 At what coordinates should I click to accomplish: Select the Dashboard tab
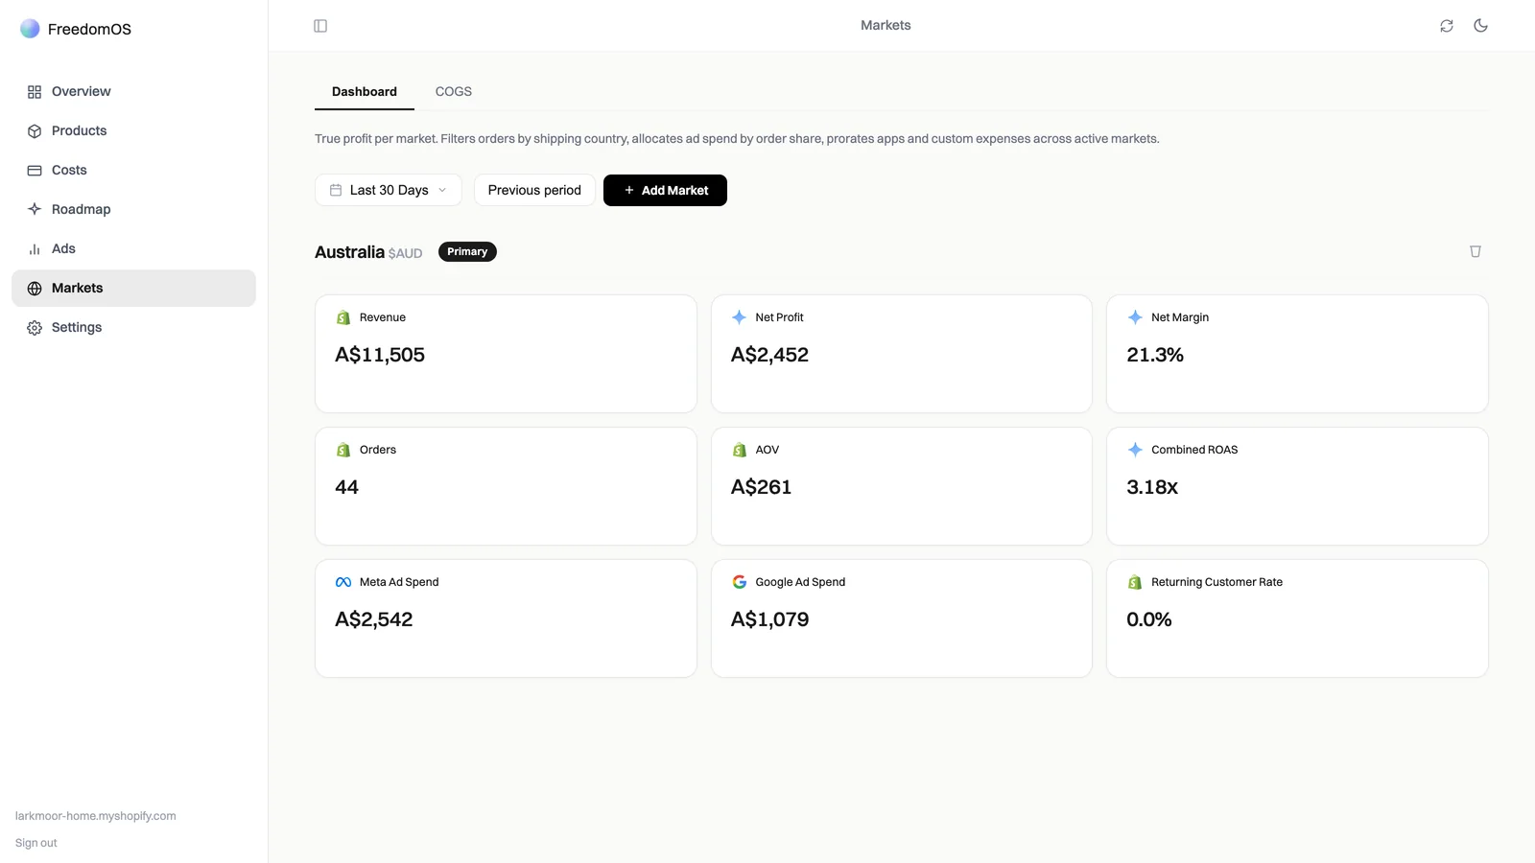tap(365, 92)
